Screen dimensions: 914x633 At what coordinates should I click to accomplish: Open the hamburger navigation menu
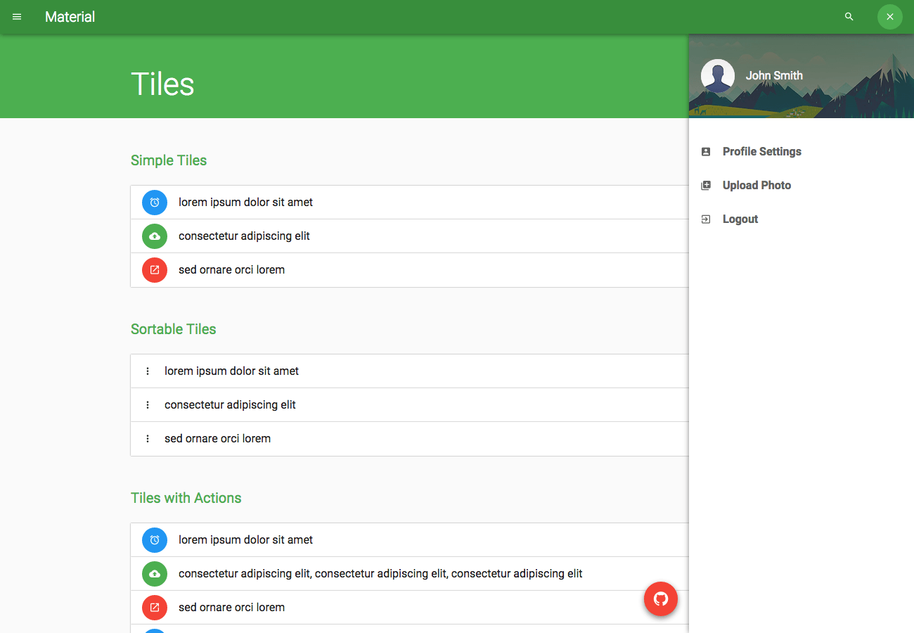[17, 17]
